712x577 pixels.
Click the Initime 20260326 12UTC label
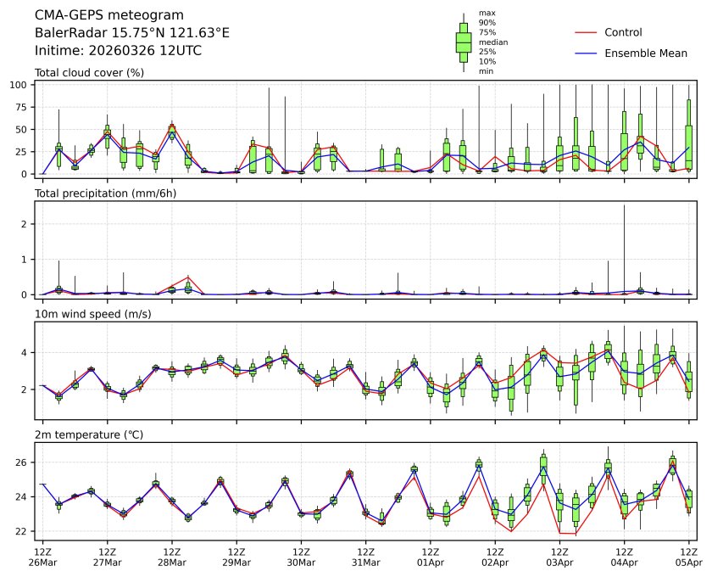118,51
